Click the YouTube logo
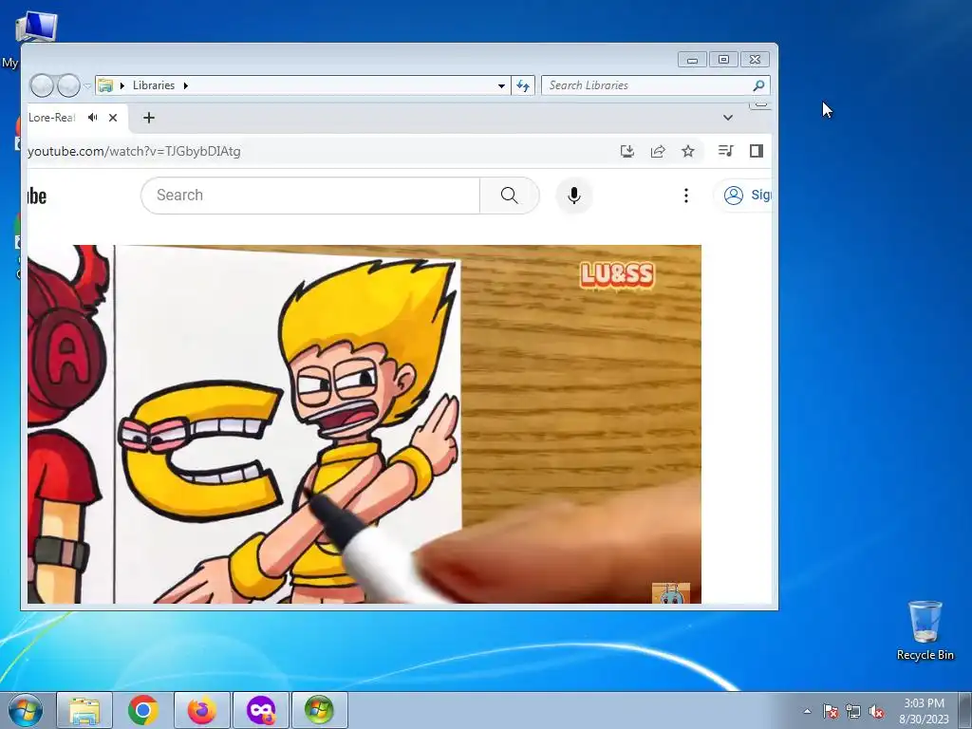This screenshot has height=729, width=972. point(37,196)
